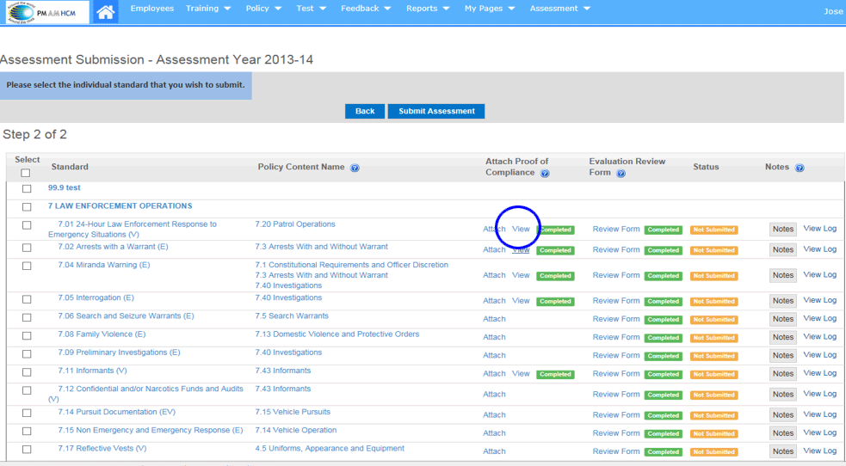Select the checkbox for 7.08 Family Violence
This screenshot has height=466, width=846.
27,335
